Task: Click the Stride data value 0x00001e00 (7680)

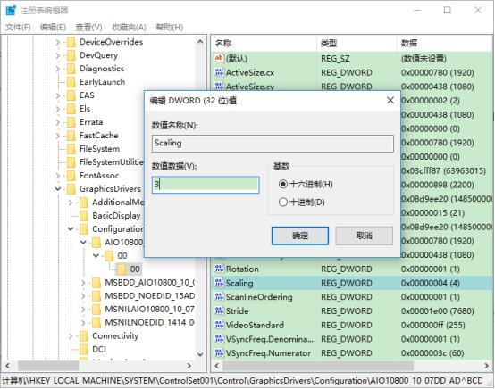Action: pos(437,310)
